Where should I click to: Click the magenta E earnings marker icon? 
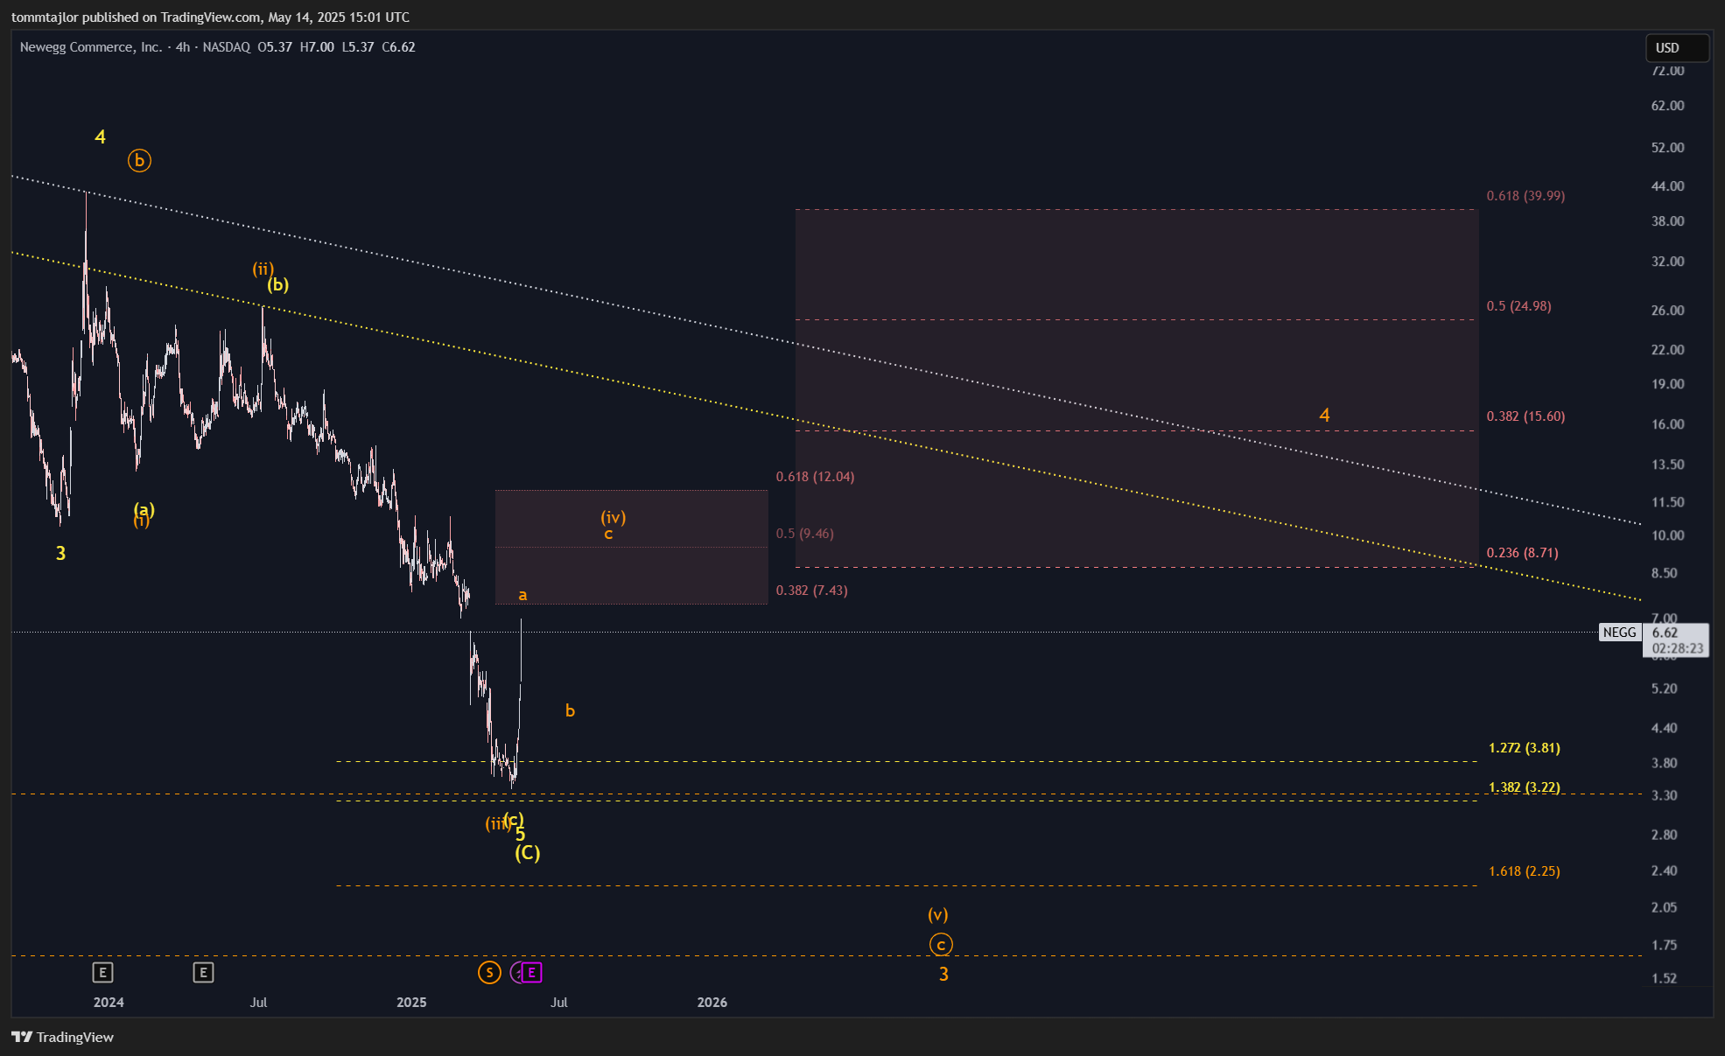point(532,972)
